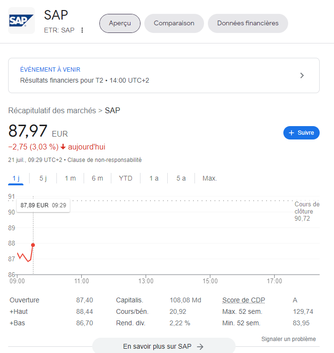Open the three-dot options menu beside ETR: SAP

[82, 30]
